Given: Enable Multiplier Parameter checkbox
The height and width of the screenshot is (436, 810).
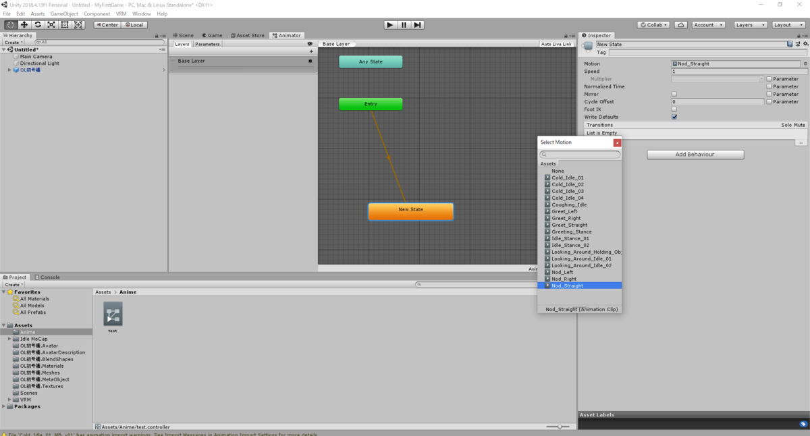Looking at the screenshot, I should coord(769,79).
